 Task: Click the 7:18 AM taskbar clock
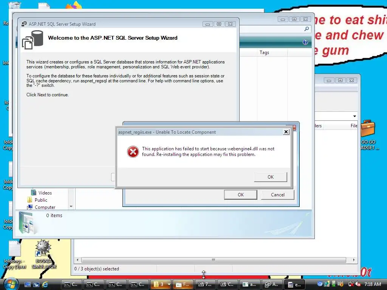tap(373, 284)
